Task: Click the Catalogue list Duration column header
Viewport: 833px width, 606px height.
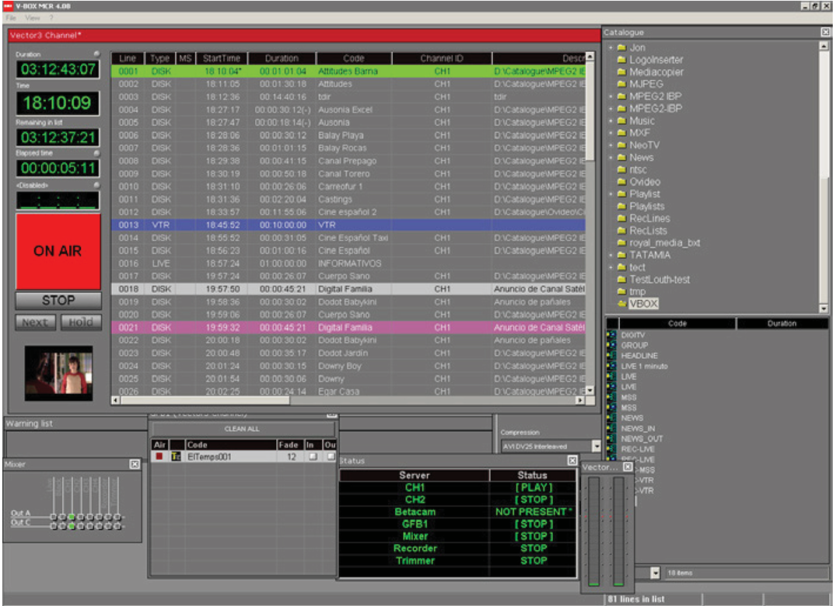Action: 782,323
